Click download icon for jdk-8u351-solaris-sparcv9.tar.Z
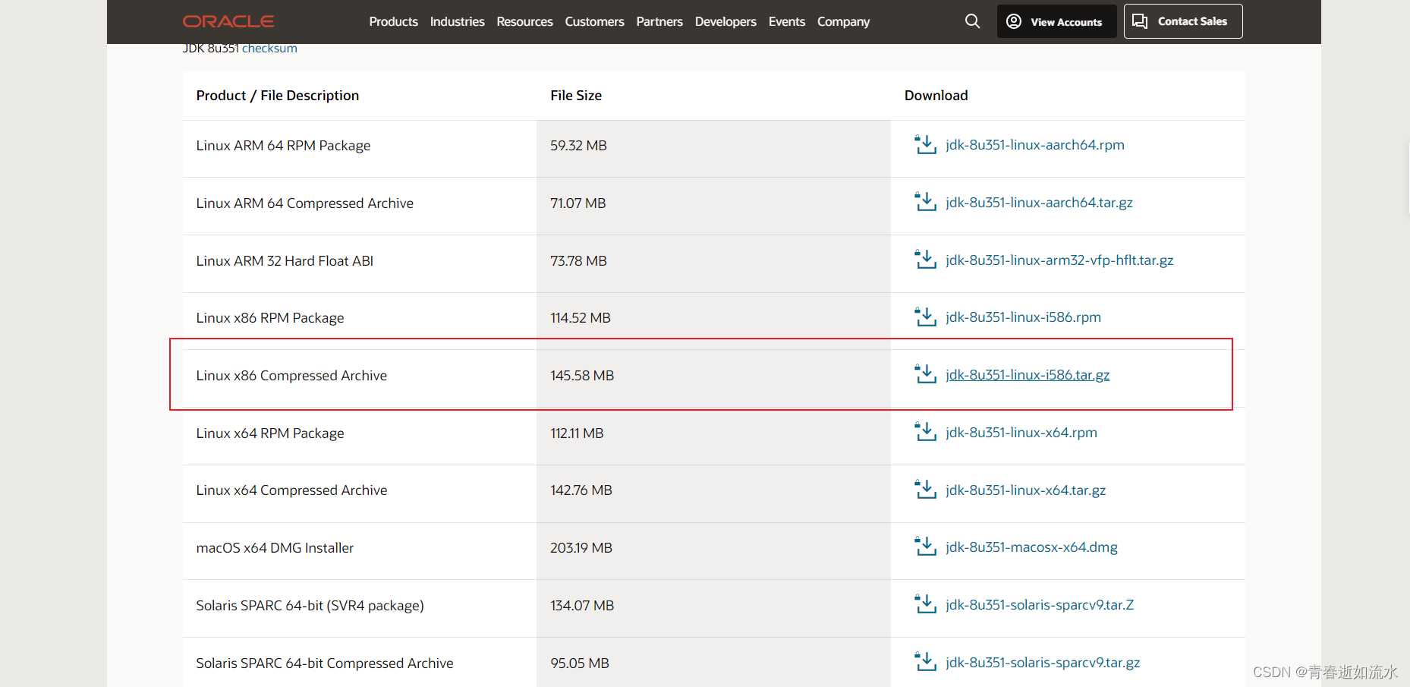The width and height of the screenshot is (1410, 687). point(925,604)
